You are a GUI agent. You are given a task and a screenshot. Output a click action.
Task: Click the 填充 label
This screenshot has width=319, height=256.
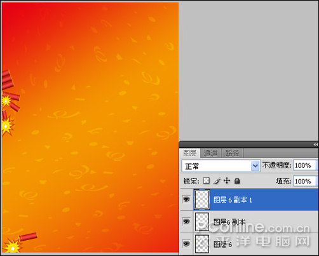284,181
